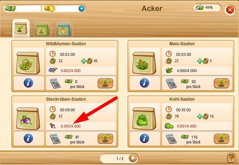Switch to the blue alarm clock tab
The height and width of the screenshot is (165, 239).
point(64,29)
